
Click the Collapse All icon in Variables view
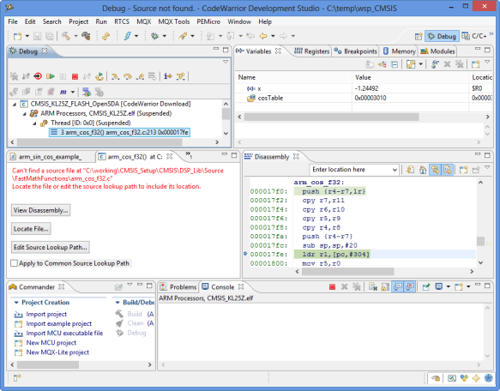coord(395,64)
